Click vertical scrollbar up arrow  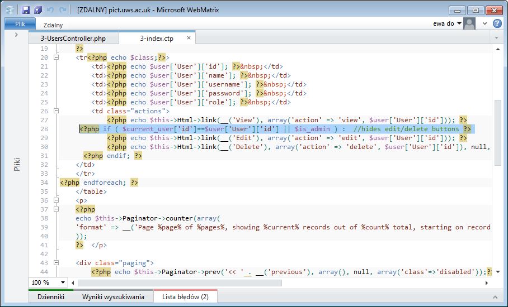[x=498, y=49]
